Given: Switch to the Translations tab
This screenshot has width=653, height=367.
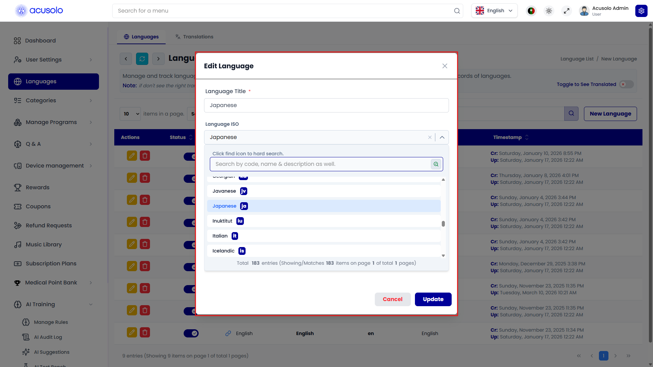Looking at the screenshot, I should point(194,37).
